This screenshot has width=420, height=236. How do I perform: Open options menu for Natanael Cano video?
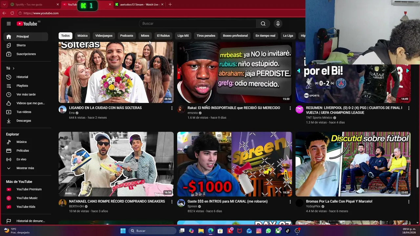(172, 202)
